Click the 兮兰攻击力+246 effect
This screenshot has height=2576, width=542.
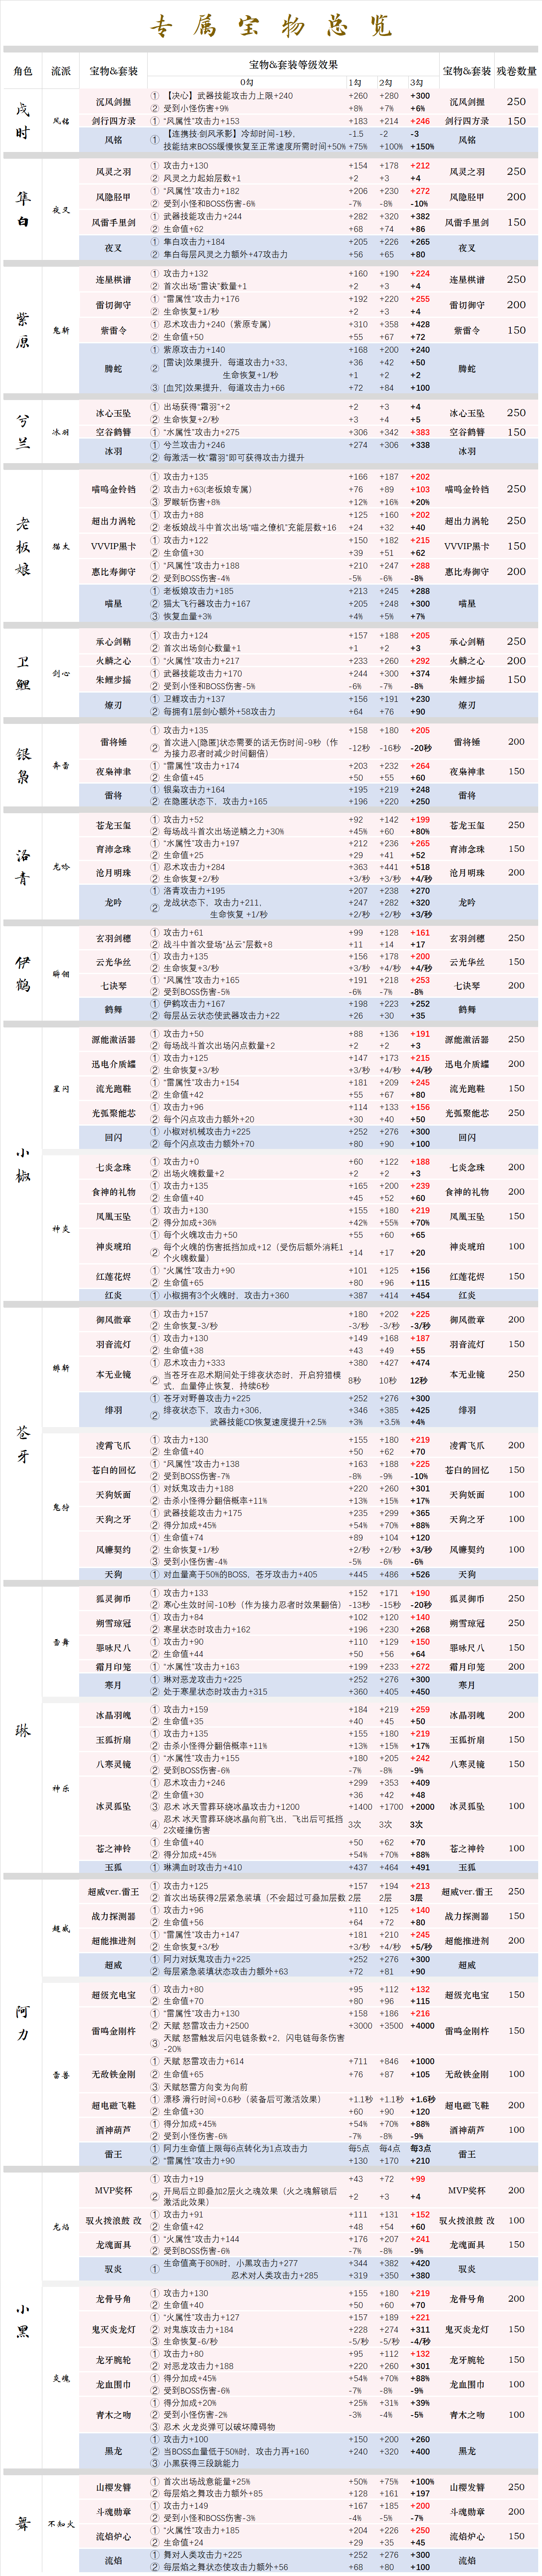pos(194,445)
